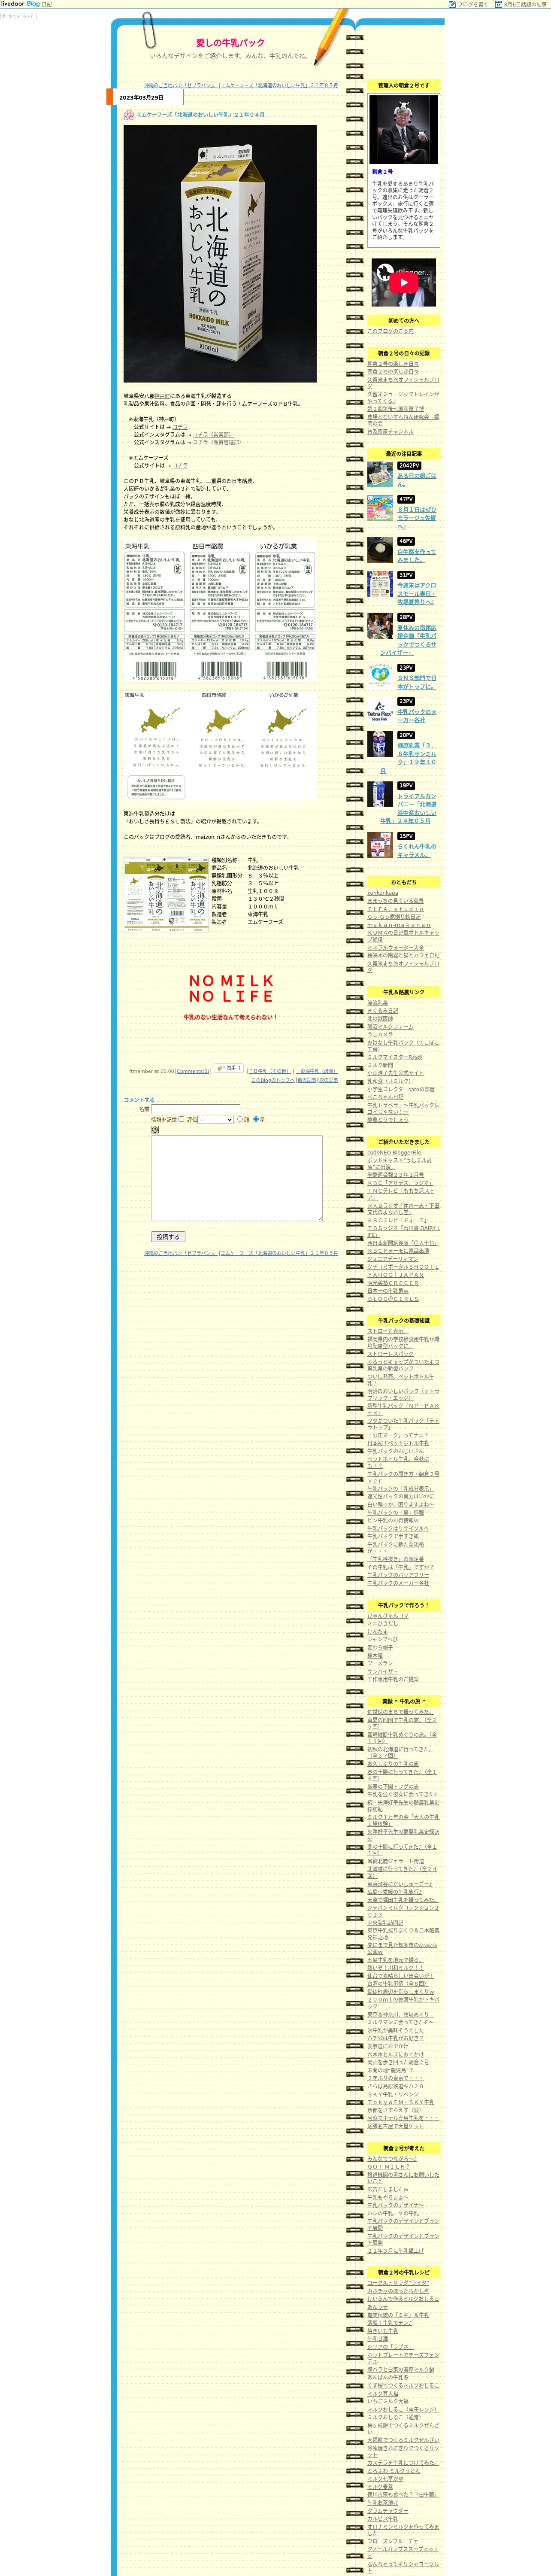Open the ＰＢ牛乳（その他） category link

[270, 1071]
